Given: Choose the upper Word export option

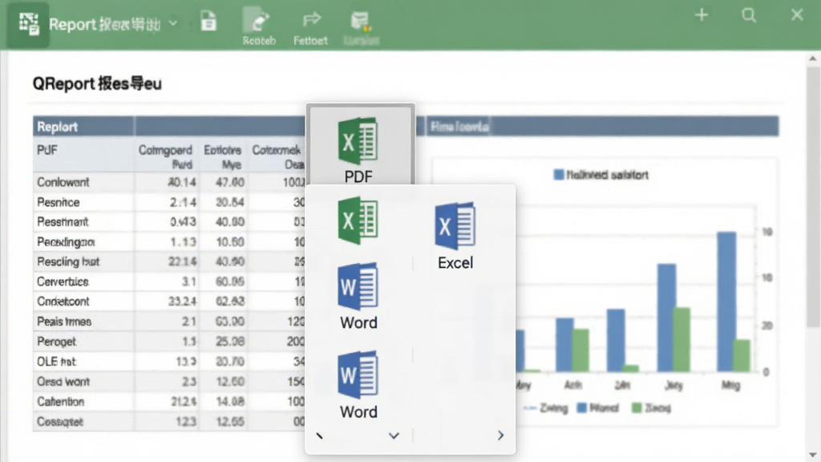Looking at the screenshot, I should click(x=358, y=296).
